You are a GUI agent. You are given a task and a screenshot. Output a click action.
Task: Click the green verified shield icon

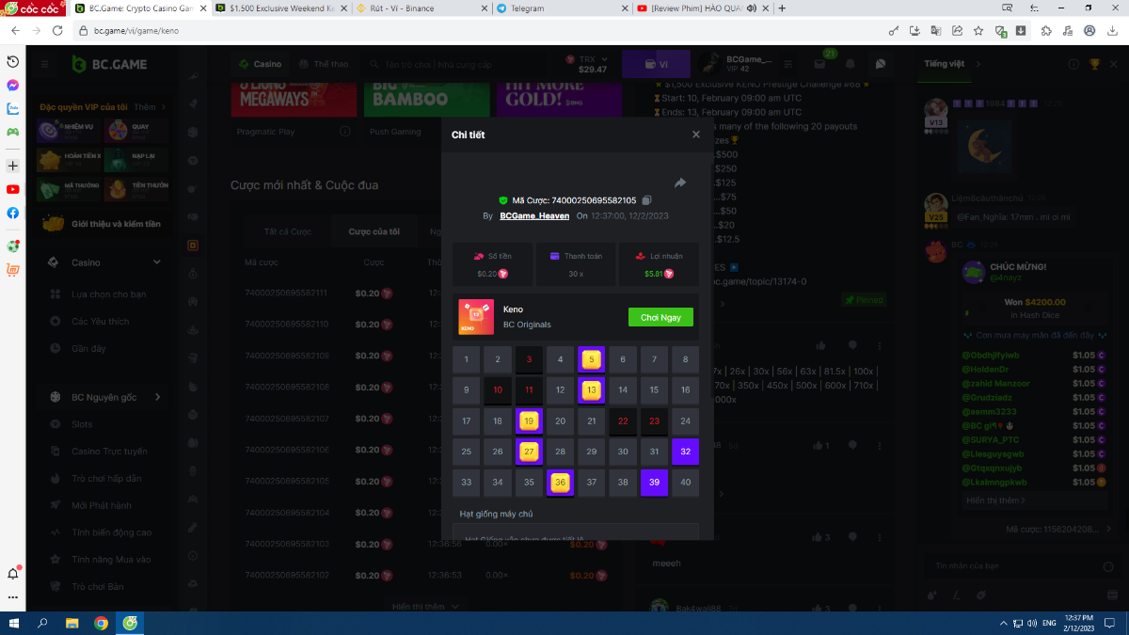(503, 200)
